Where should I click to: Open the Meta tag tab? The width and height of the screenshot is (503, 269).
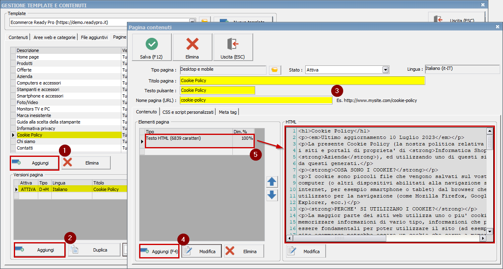click(228, 112)
